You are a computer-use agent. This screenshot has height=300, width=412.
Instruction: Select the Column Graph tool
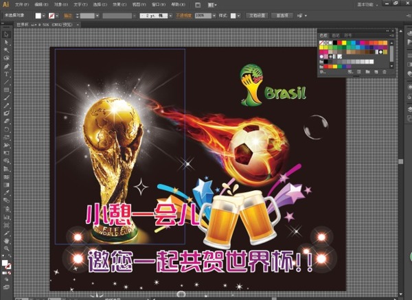(6, 217)
